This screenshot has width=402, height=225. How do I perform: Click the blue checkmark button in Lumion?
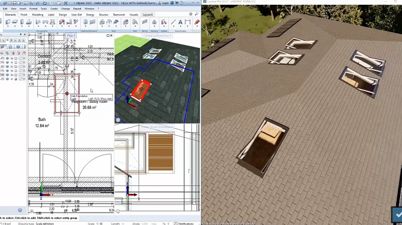pos(397,214)
